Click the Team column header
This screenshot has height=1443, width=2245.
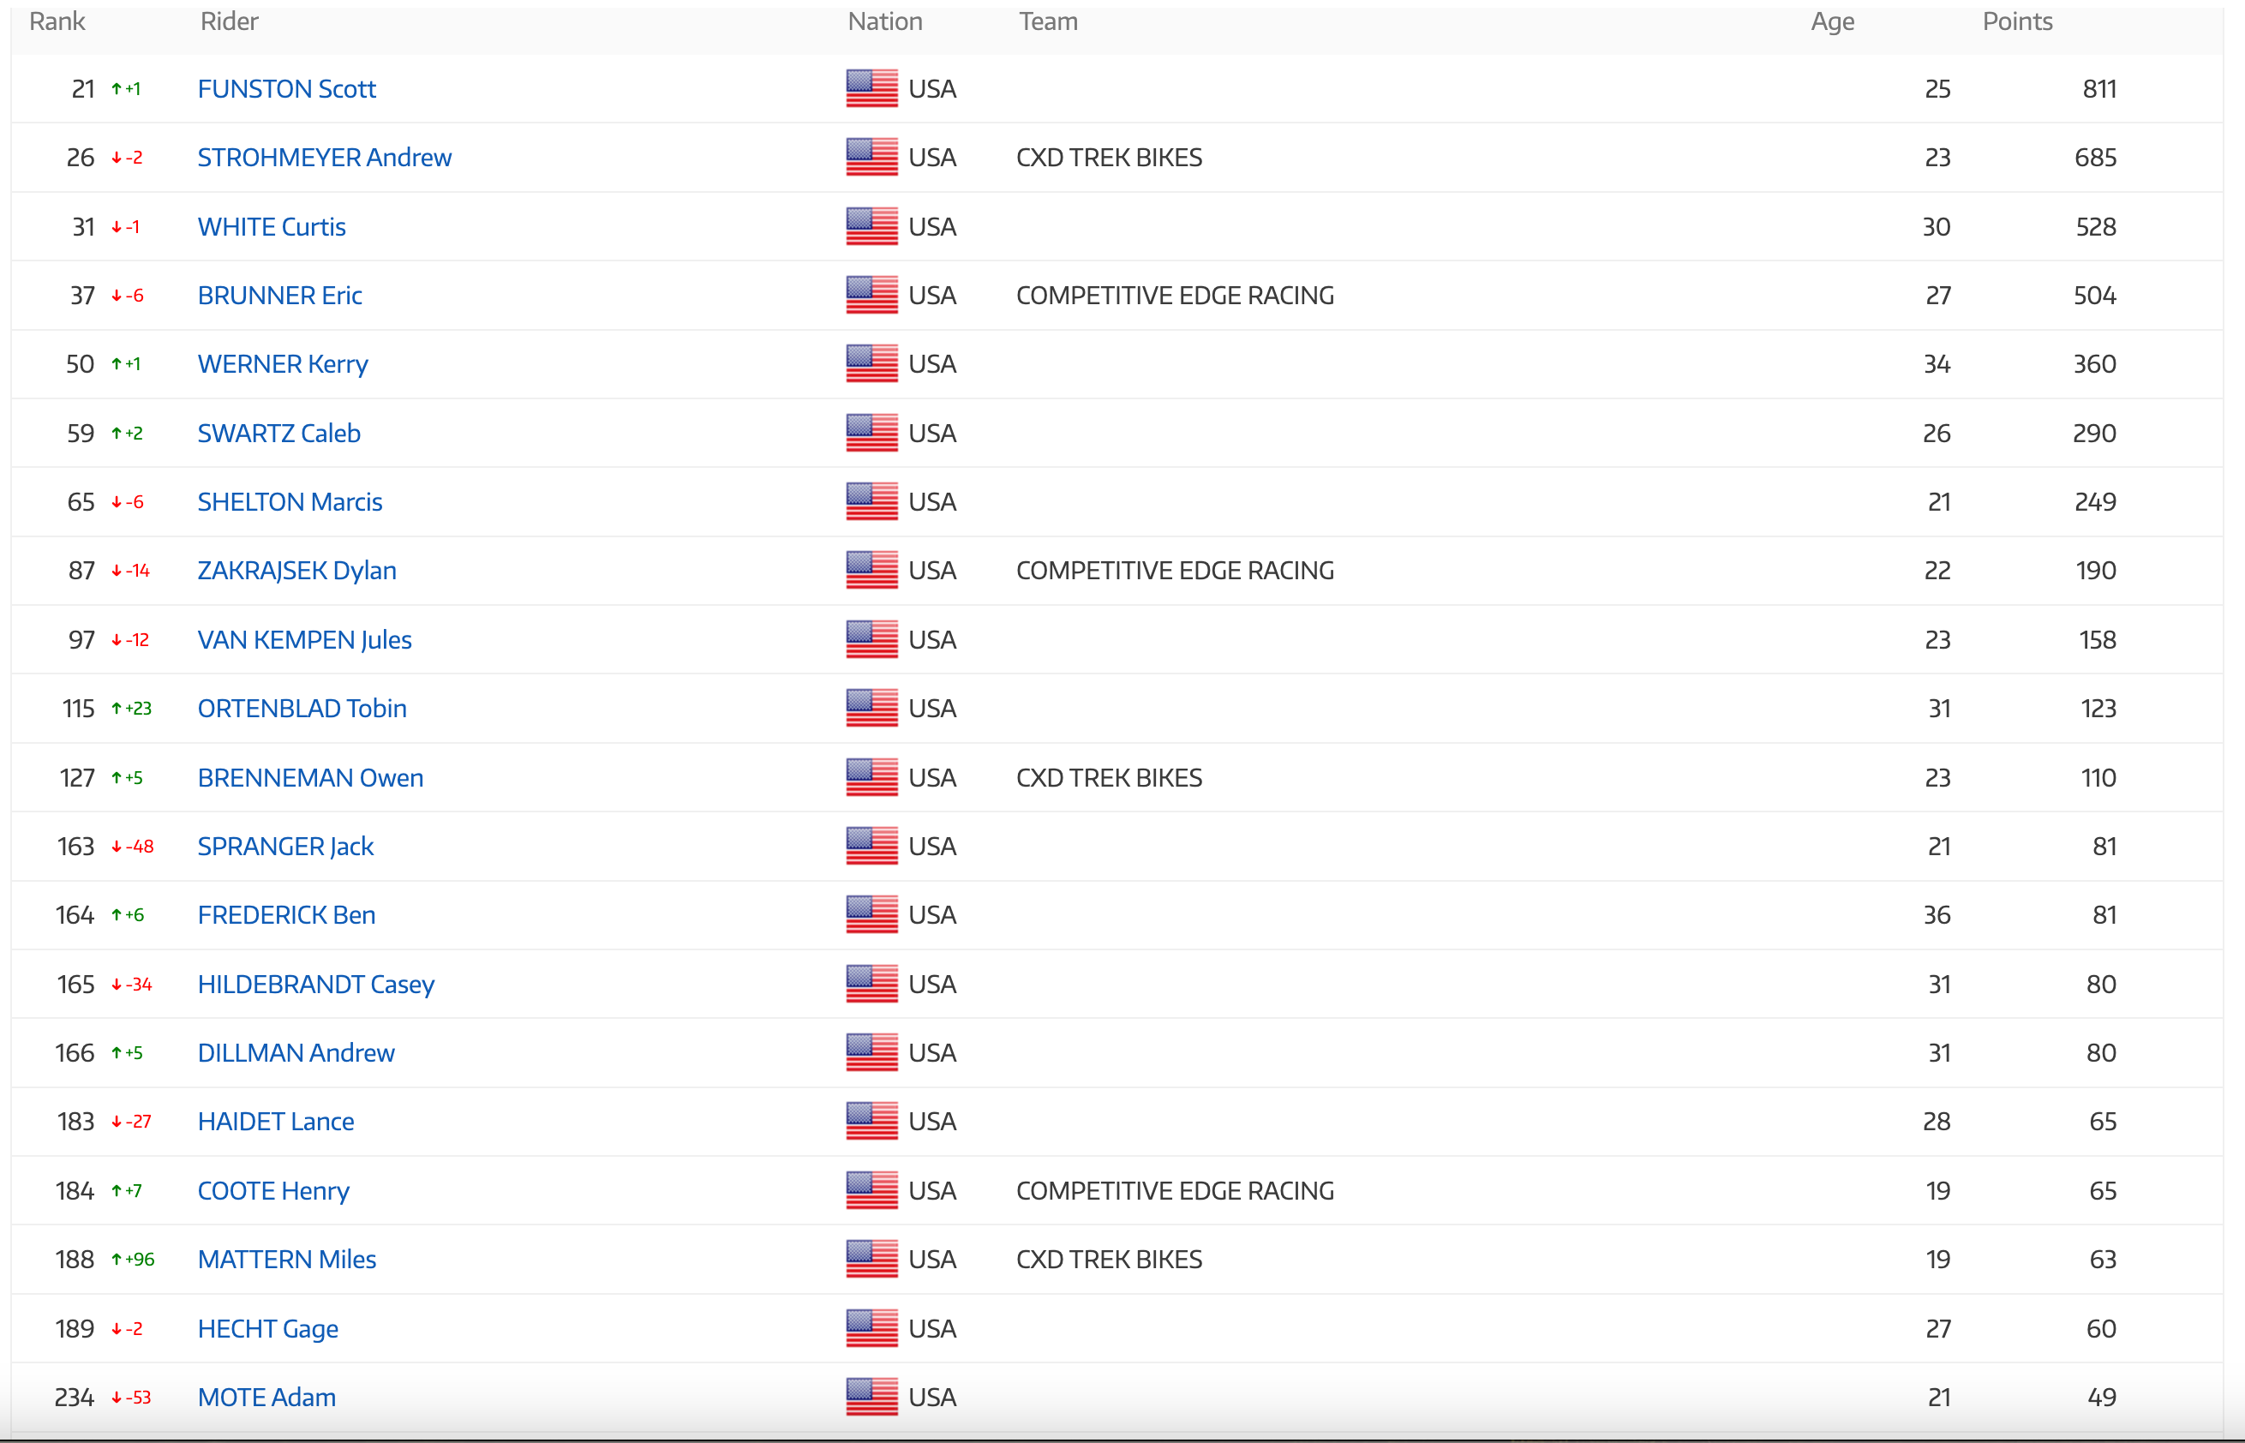tap(1049, 21)
